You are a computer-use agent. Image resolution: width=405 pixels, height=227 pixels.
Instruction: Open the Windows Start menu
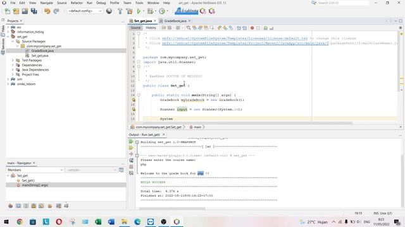tap(6, 221)
